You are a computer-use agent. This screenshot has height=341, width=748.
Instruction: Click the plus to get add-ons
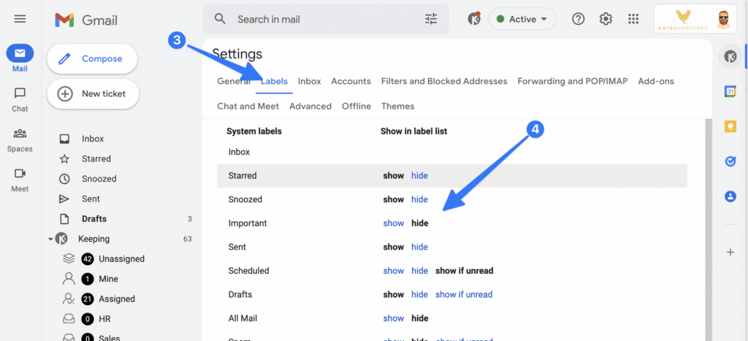coord(730,252)
